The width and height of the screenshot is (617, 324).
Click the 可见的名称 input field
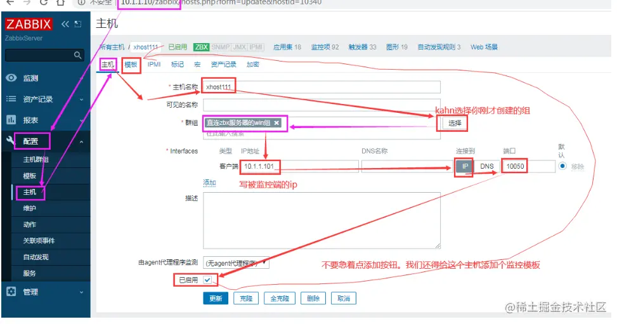point(321,105)
